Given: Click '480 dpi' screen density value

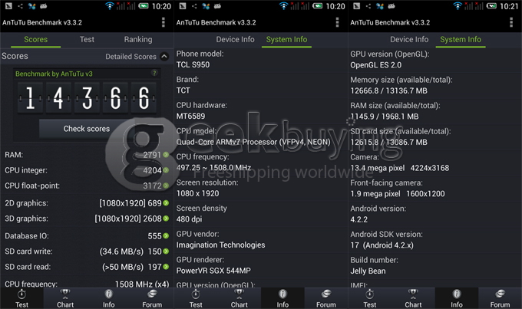Looking at the screenshot, I should click(189, 219).
